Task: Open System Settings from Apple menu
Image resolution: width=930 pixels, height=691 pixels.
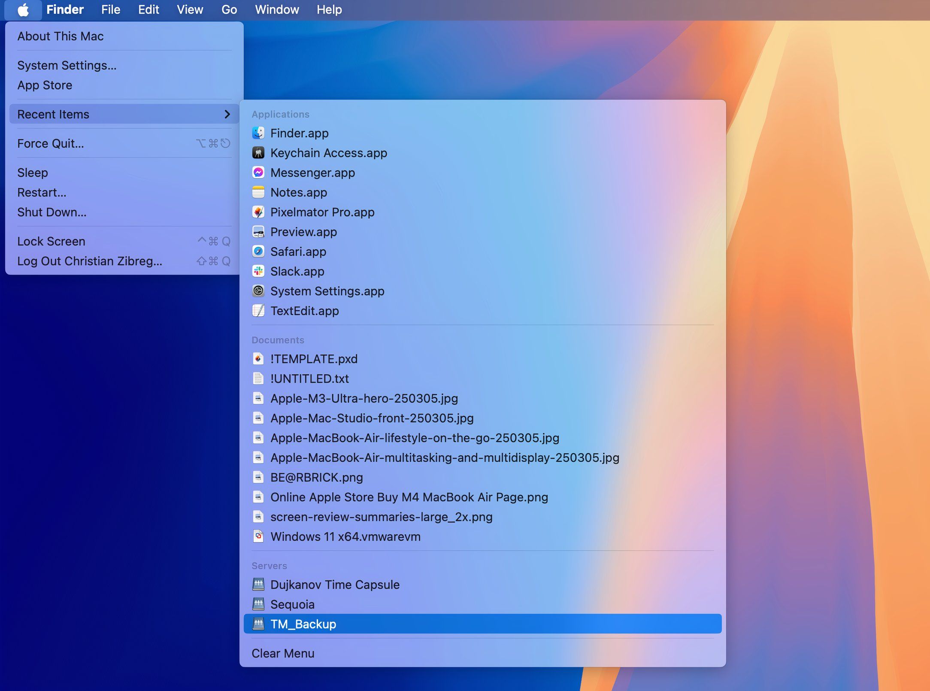Action: tap(66, 65)
